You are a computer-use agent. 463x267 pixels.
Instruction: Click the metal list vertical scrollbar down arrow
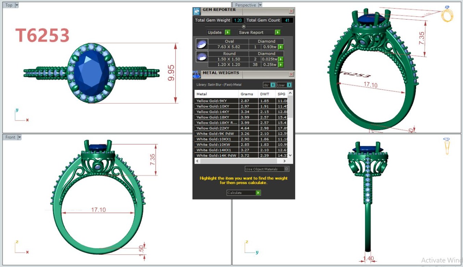[x=291, y=156]
